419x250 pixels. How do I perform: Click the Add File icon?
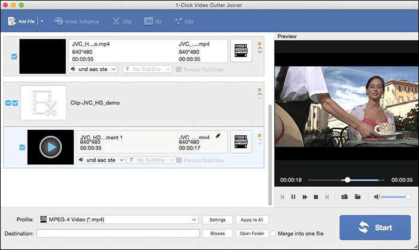(12, 22)
